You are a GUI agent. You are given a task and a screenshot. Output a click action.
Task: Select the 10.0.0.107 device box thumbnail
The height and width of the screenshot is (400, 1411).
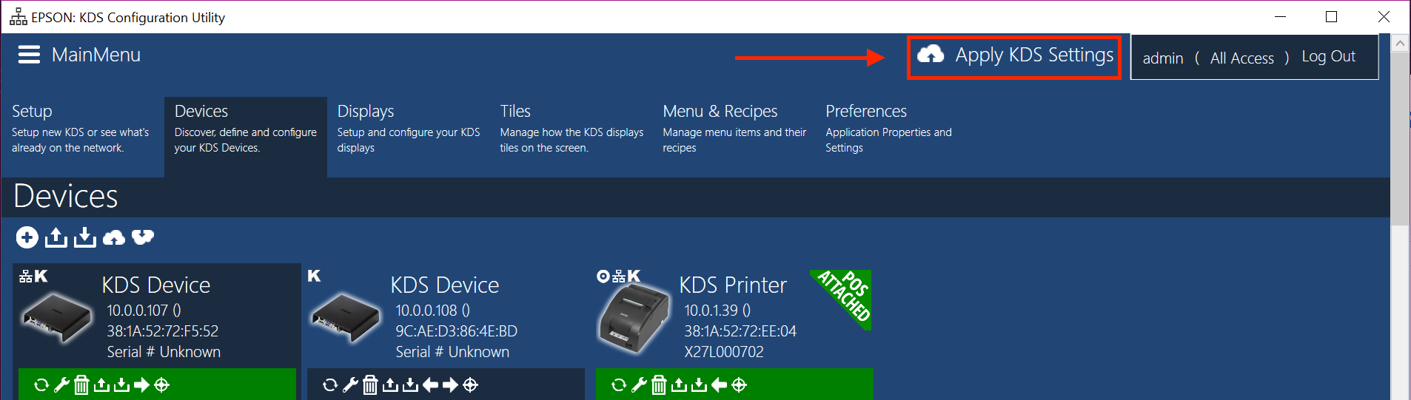point(57,318)
